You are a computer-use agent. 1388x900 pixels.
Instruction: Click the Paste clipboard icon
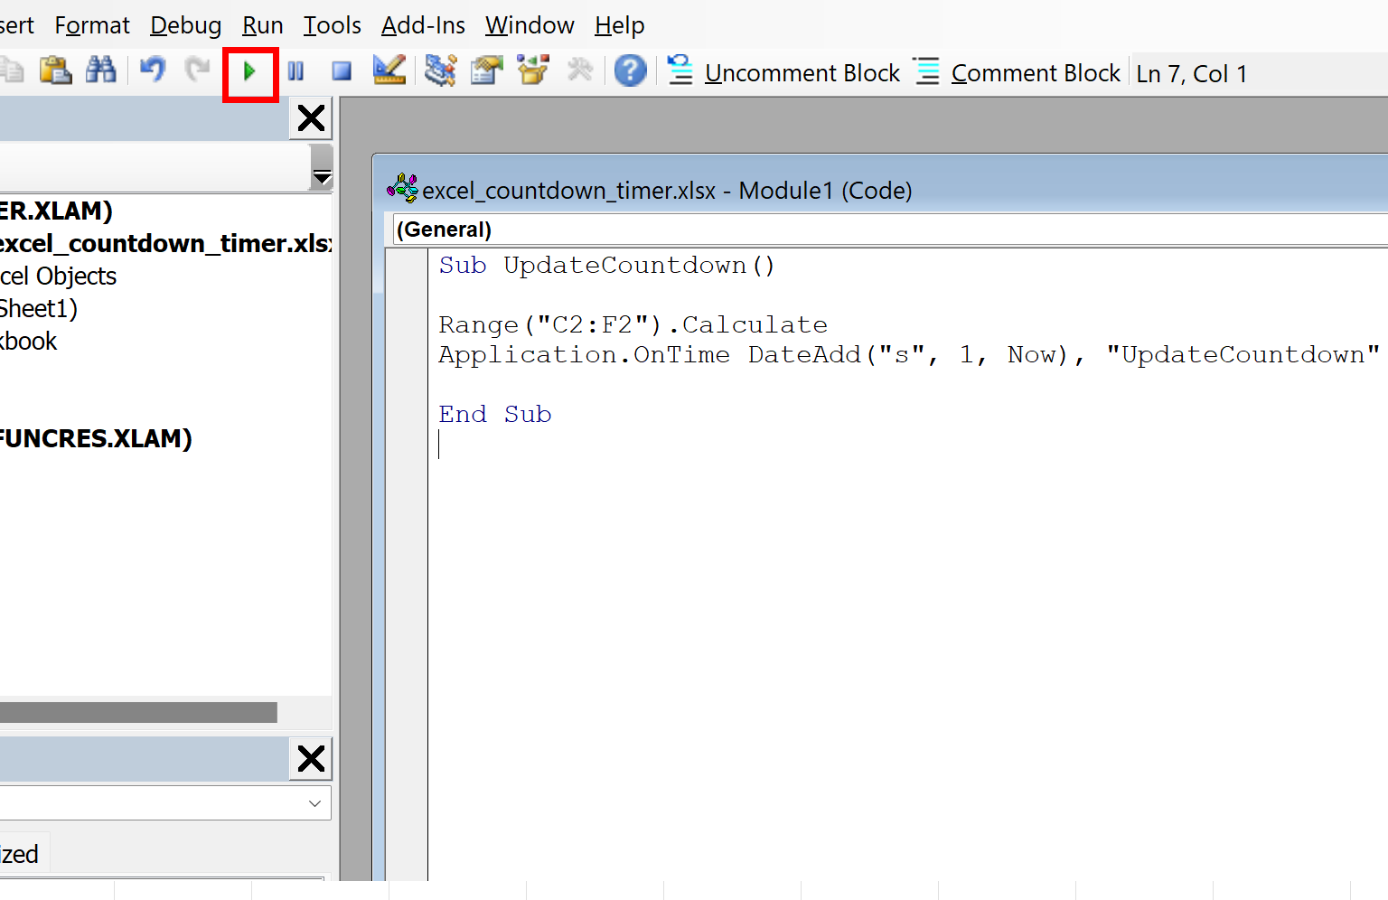click(x=55, y=71)
